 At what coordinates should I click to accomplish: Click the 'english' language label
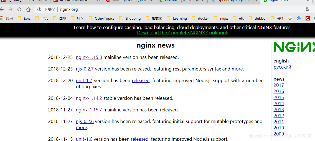click(281, 61)
